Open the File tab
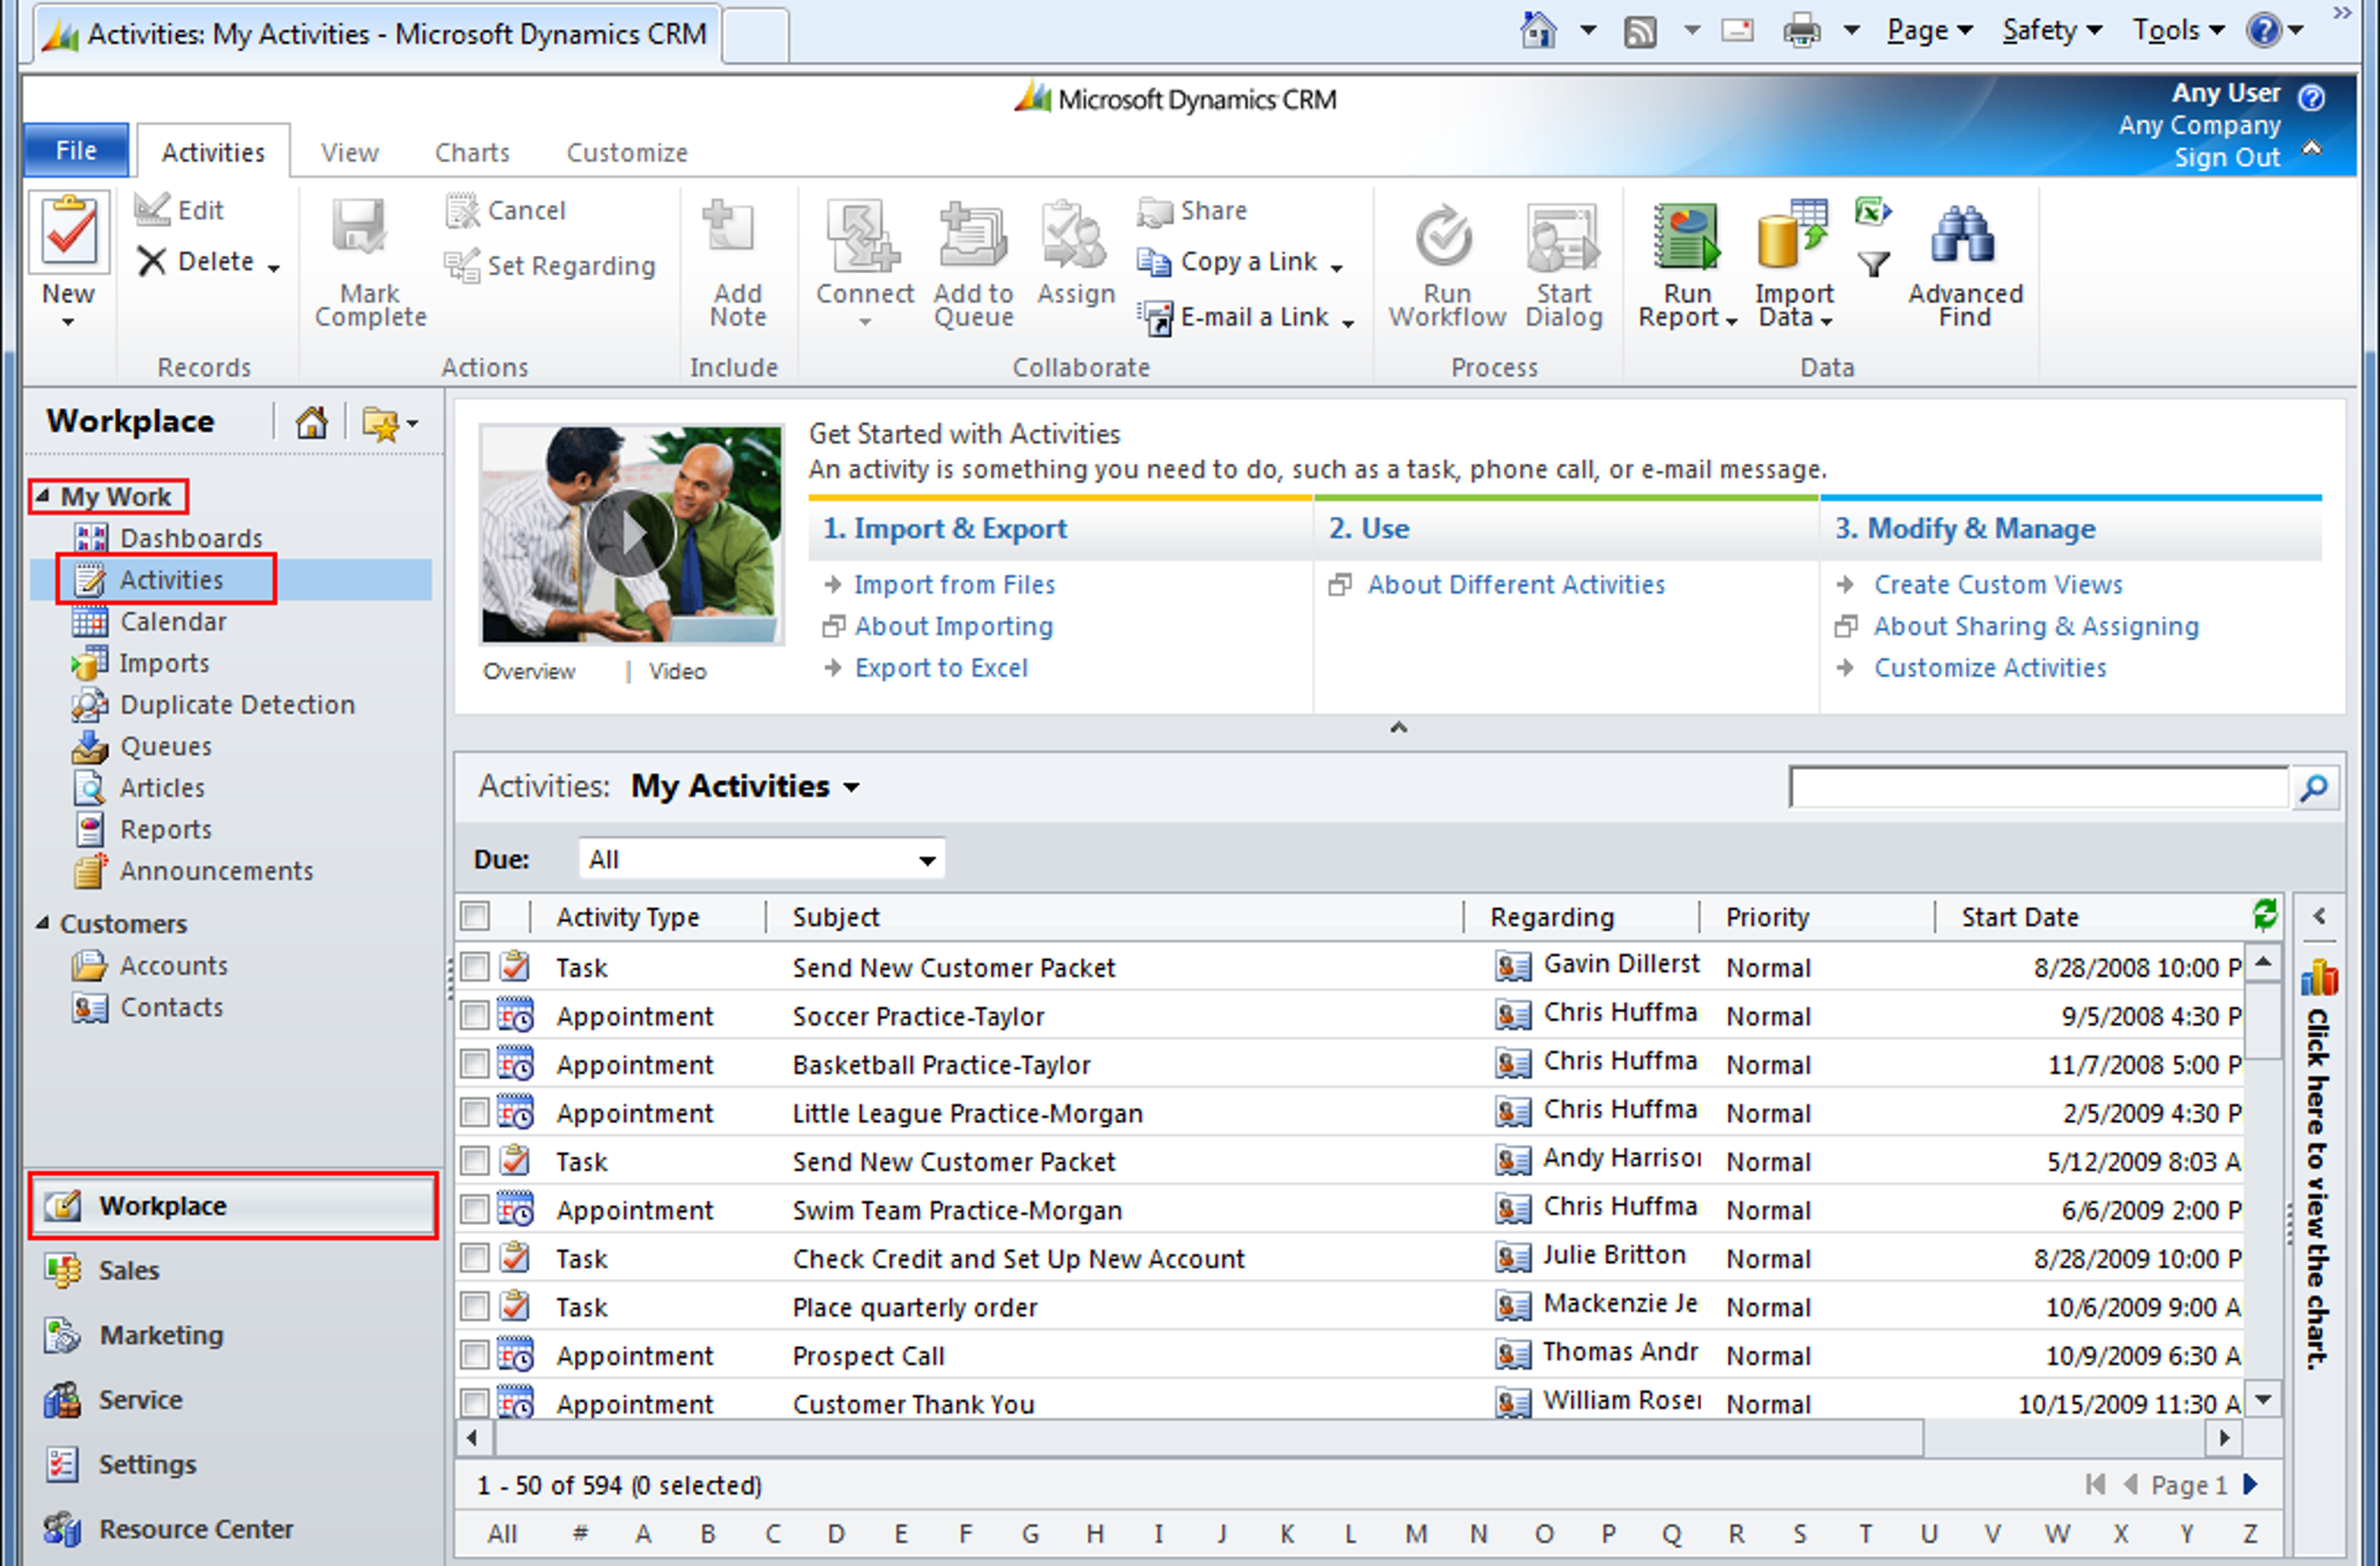Viewport: 2380px width, 1566px height. point(76,150)
